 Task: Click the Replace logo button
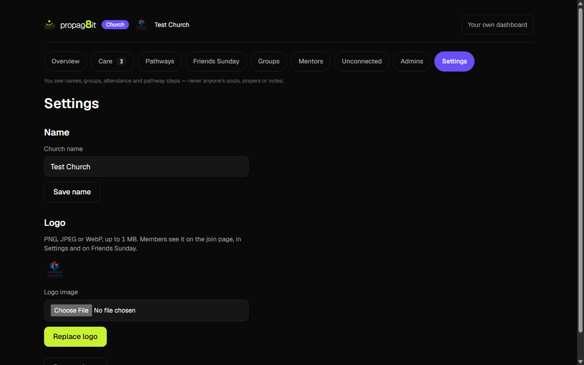point(75,337)
